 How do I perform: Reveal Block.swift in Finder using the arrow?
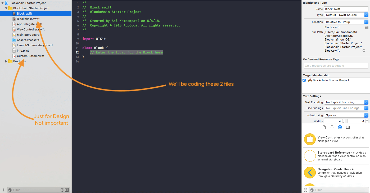click(364, 51)
